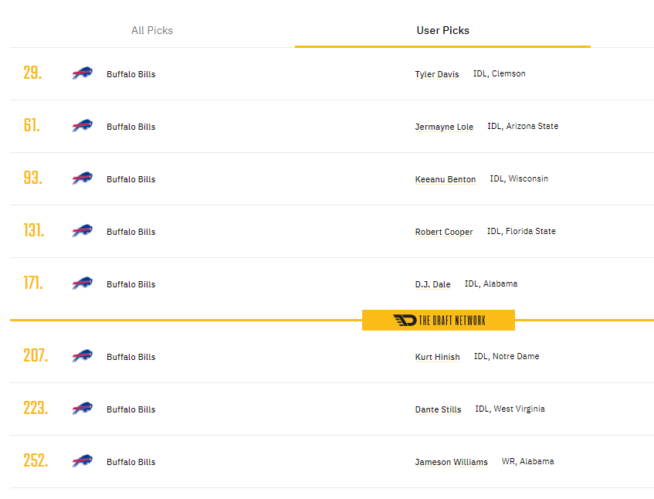Switch to the All Picks tab
This screenshot has height=499, width=654.
point(152,30)
